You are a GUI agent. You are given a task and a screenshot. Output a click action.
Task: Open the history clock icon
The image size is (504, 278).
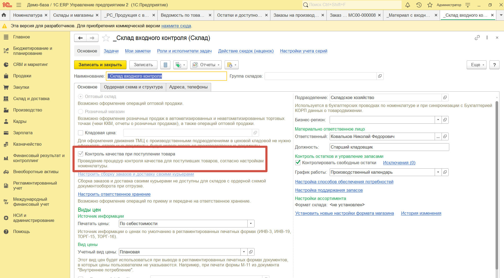click(x=419, y=5)
